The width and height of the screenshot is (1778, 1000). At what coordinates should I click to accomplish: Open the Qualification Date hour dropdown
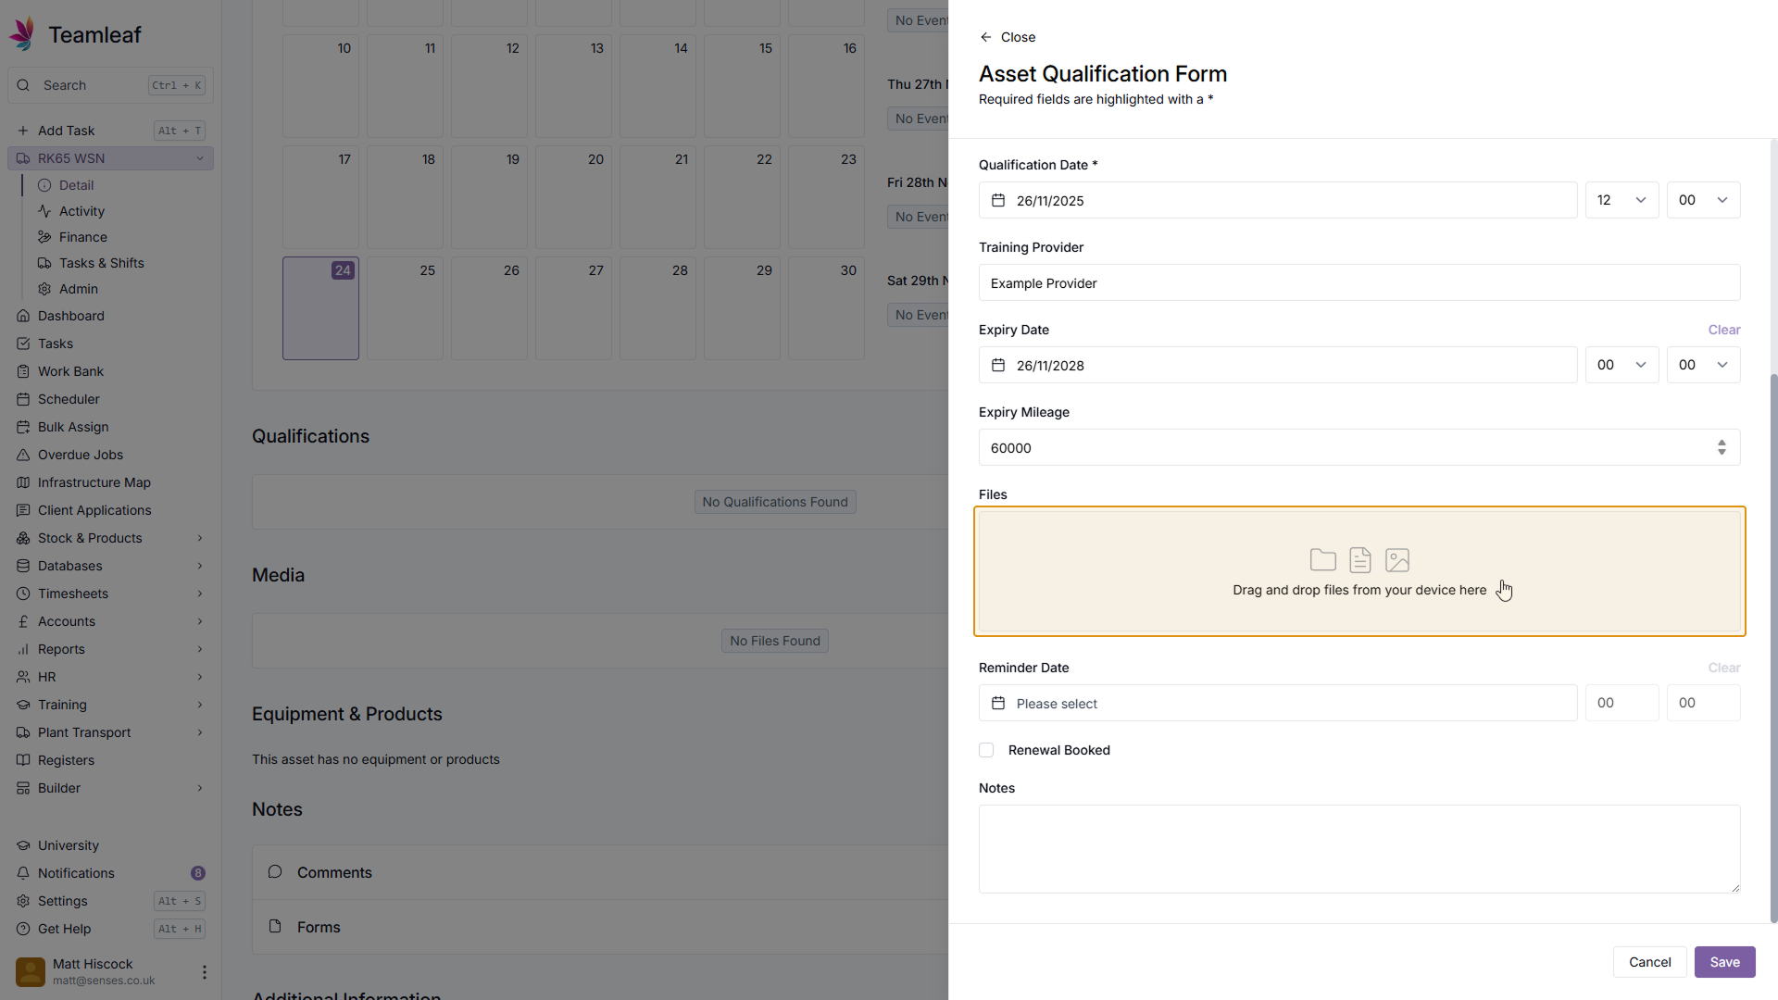coord(1621,201)
